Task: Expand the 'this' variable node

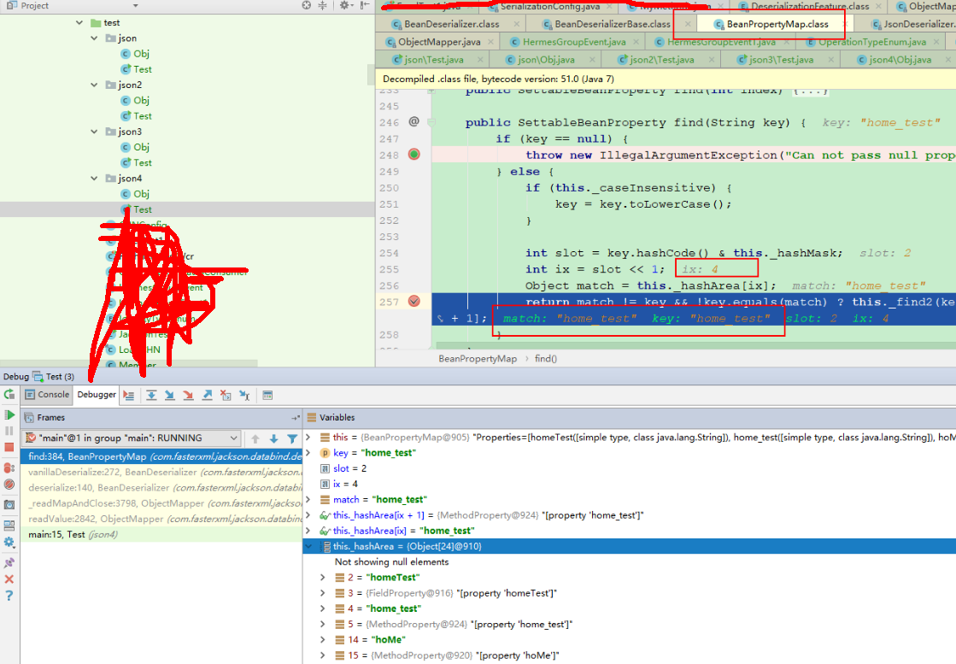Action: (x=308, y=438)
